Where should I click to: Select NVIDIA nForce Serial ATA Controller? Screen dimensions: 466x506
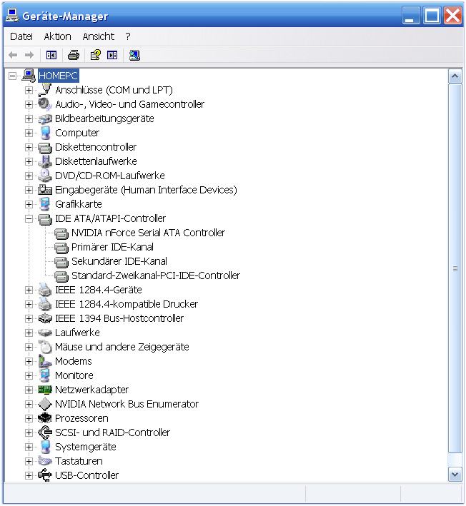pos(148,233)
